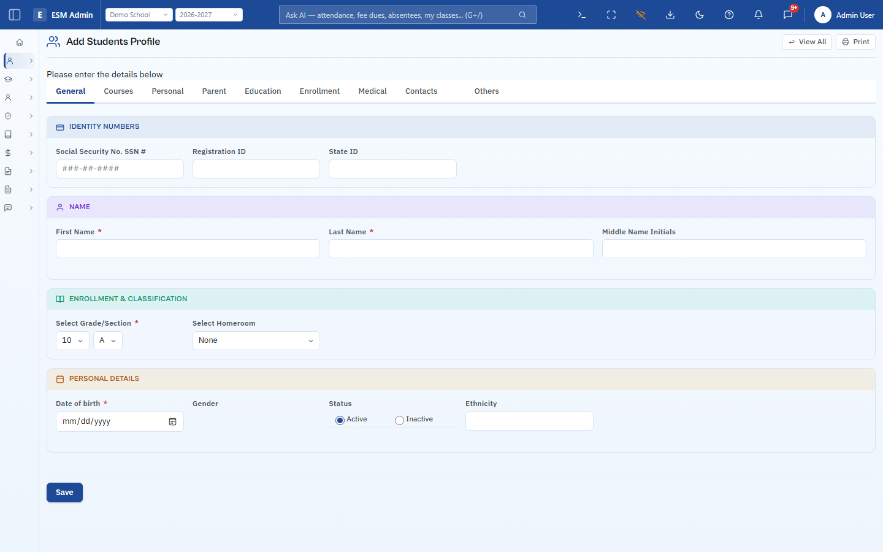883x552 pixels.
Task: Open the dollar sign fees section
Action: point(9,153)
